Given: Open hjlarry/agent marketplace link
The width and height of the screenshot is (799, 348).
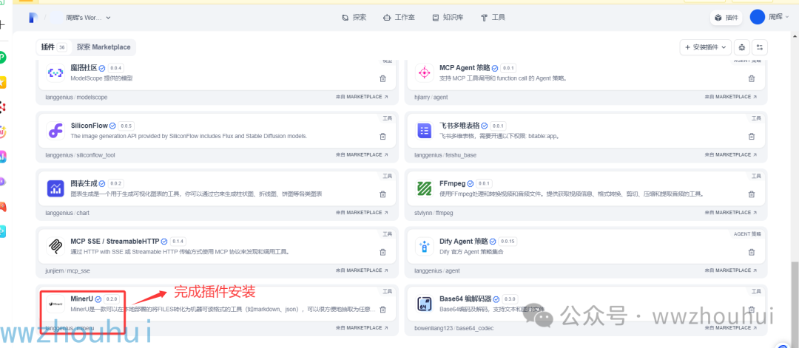Looking at the screenshot, I should tap(730, 97).
